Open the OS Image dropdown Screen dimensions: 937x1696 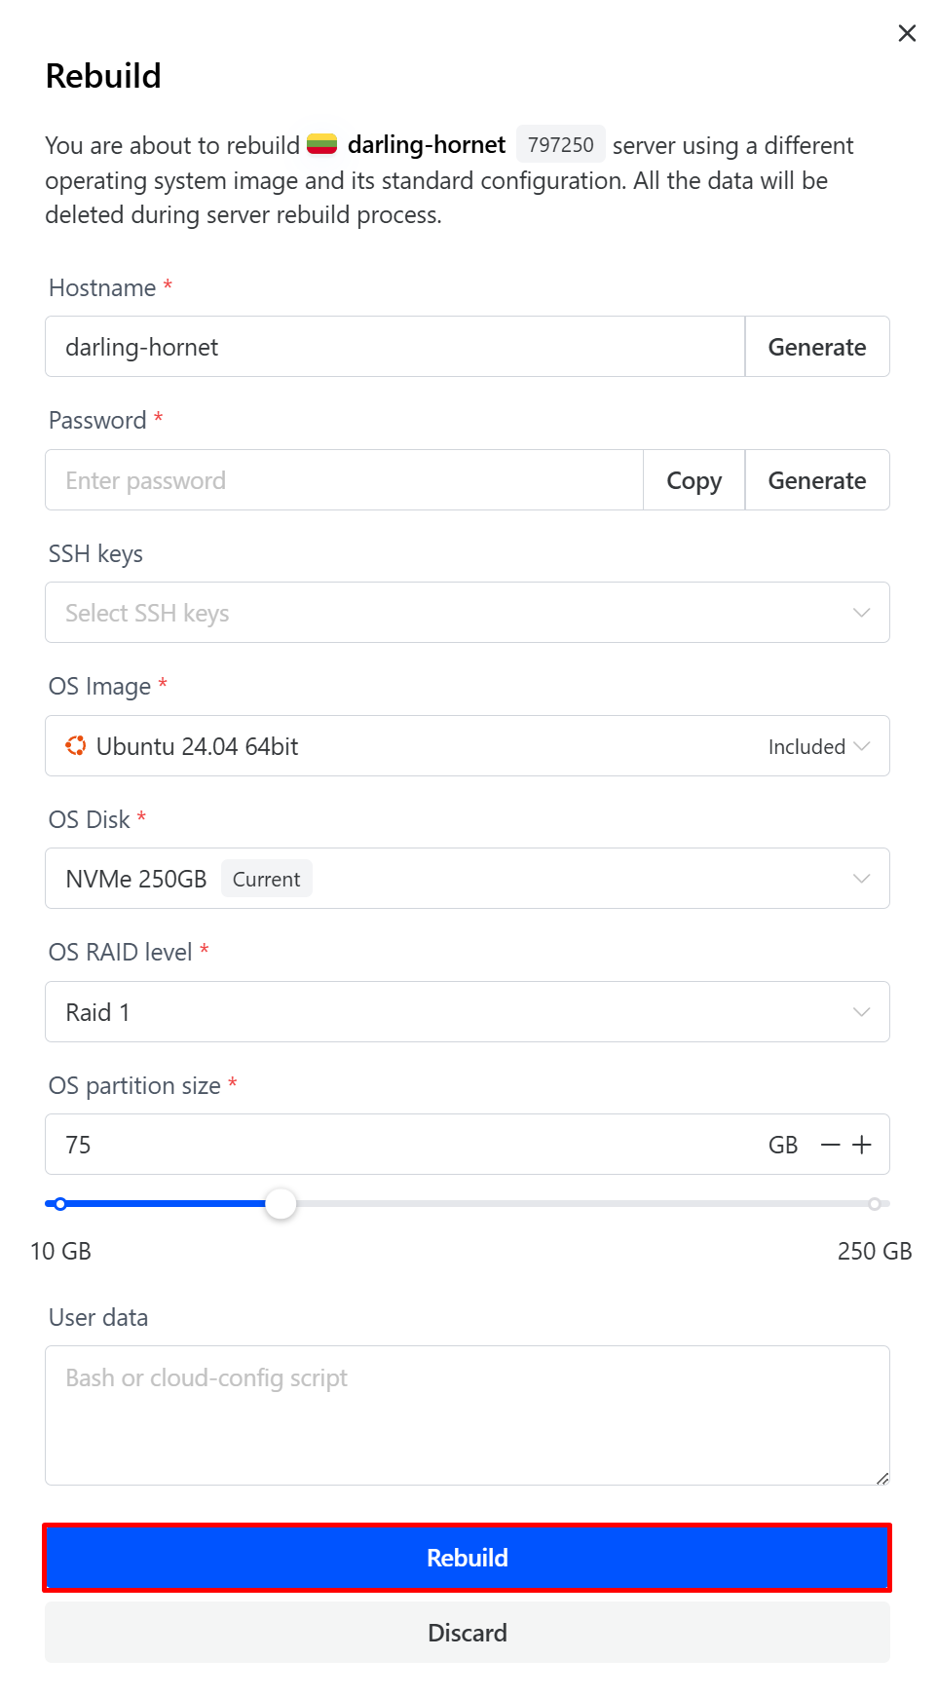click(x=468, y=746)
